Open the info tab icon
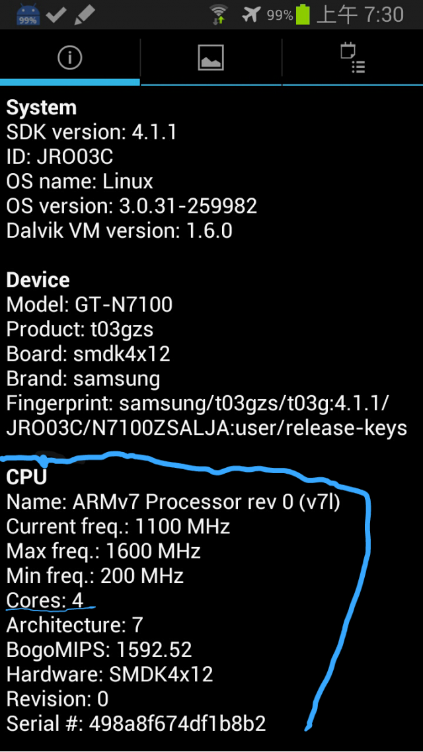This screenshot has height=752, width=423. [70, 58]
